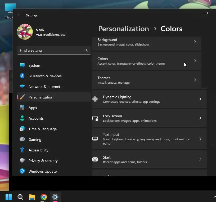Open taskbar Search

click(x=20, y=197)
